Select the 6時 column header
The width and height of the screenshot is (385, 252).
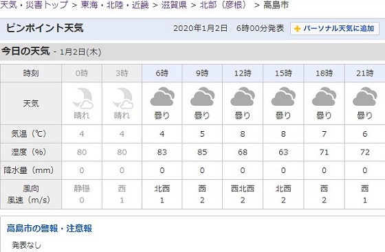coord(162,73)
